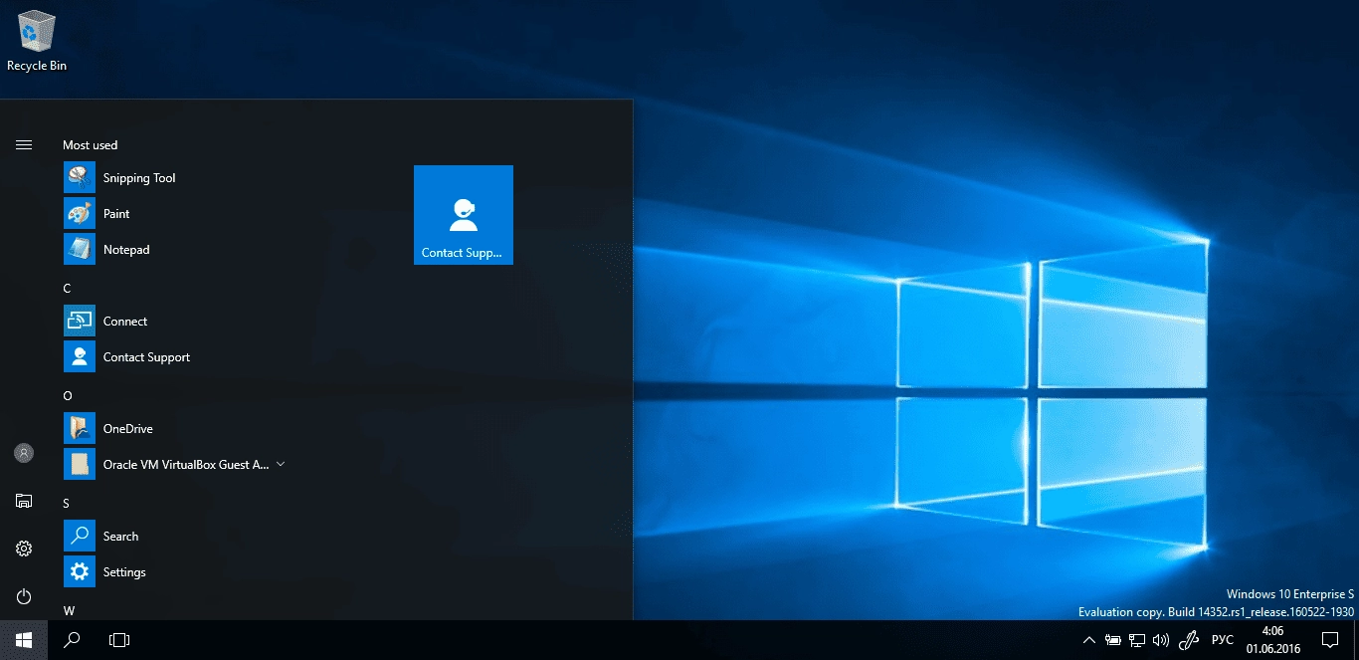
Task: Click the "Paint" text label
Action: click(x=116, y=214)
